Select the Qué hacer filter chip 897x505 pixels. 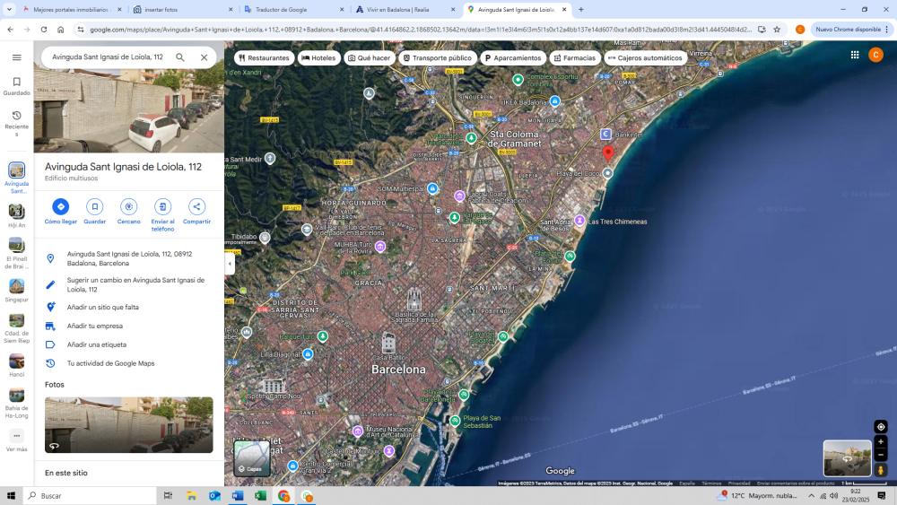[370, 57]
